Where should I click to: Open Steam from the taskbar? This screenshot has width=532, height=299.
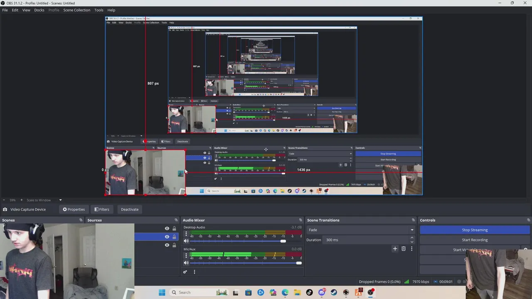click(x=334, y=292)
